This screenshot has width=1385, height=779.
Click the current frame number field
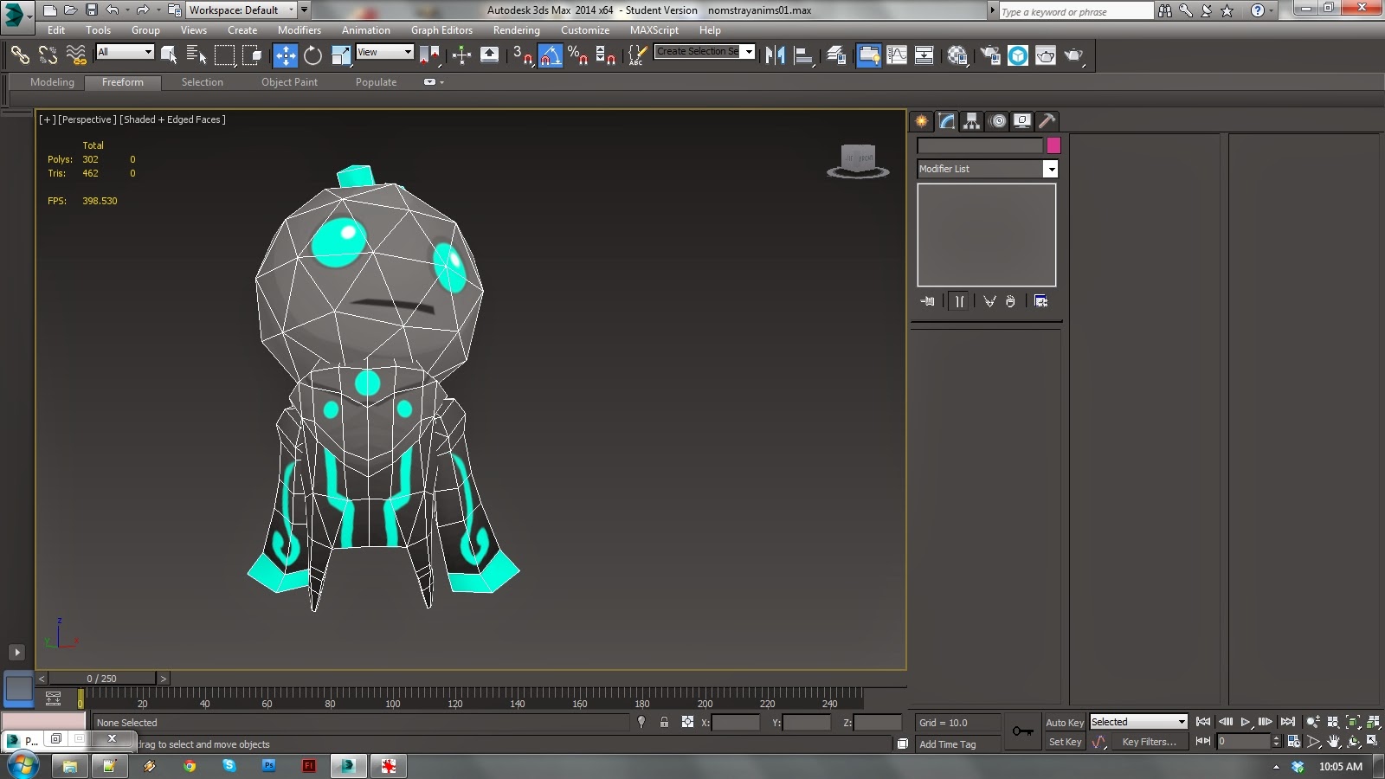tap(1244, 741)
